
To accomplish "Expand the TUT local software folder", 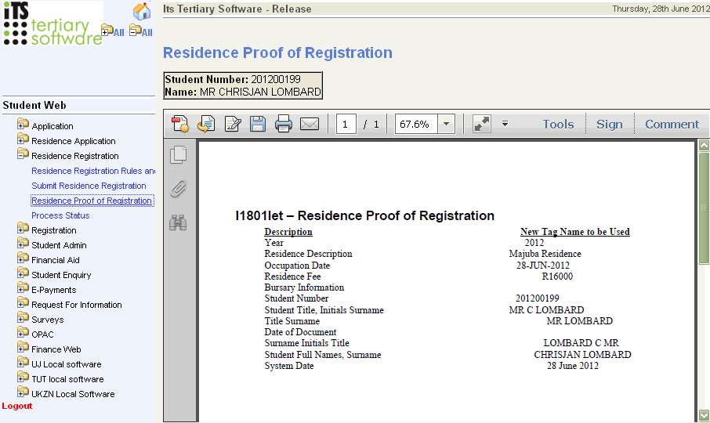I will click(x=23, y=377).
